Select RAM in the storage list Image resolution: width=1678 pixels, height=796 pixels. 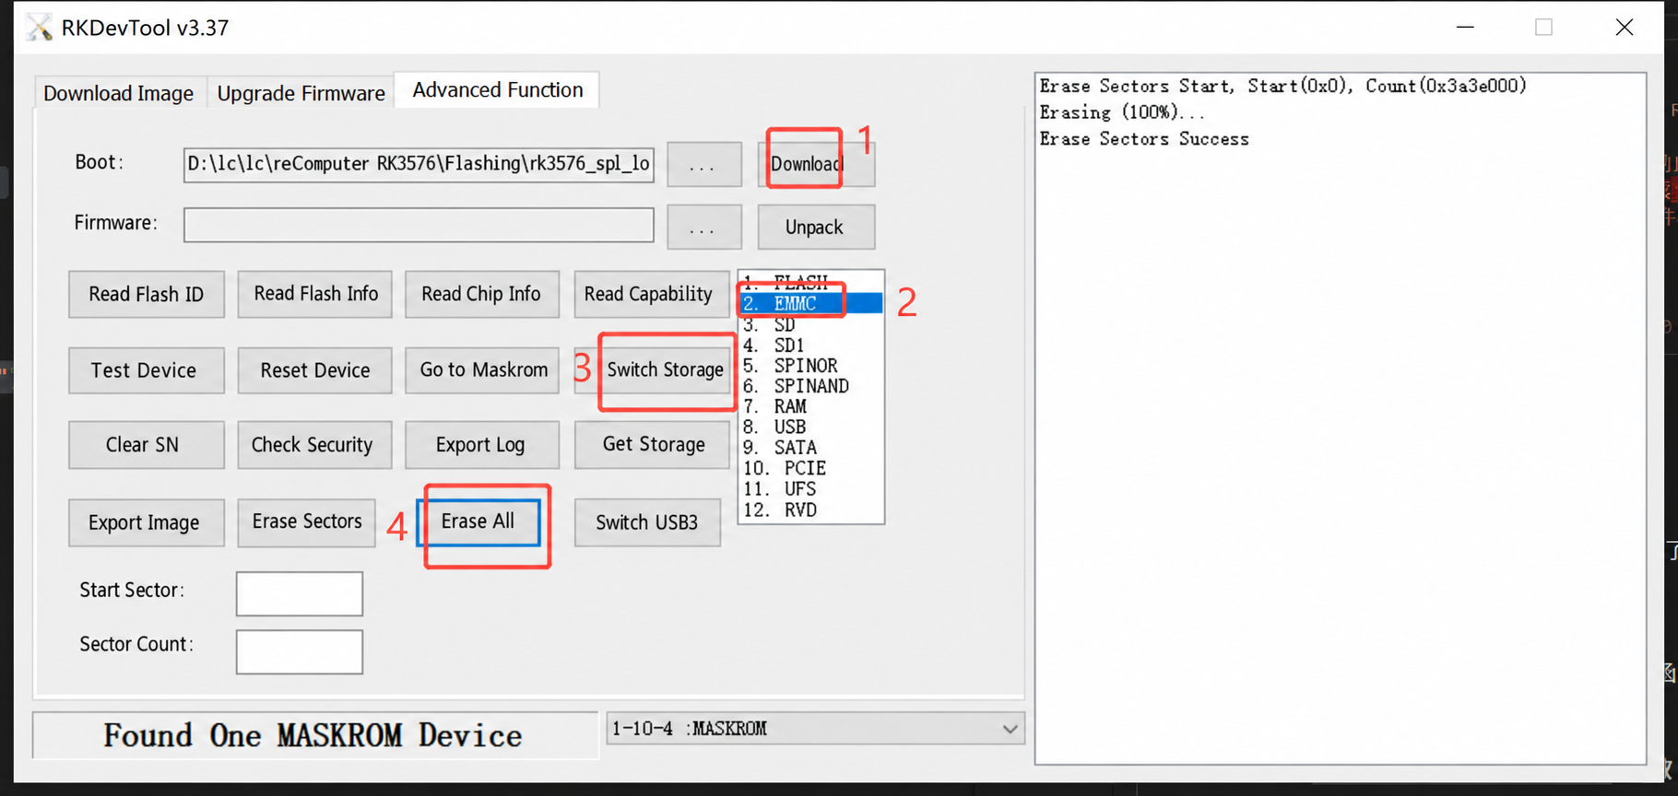coord(810,406)
